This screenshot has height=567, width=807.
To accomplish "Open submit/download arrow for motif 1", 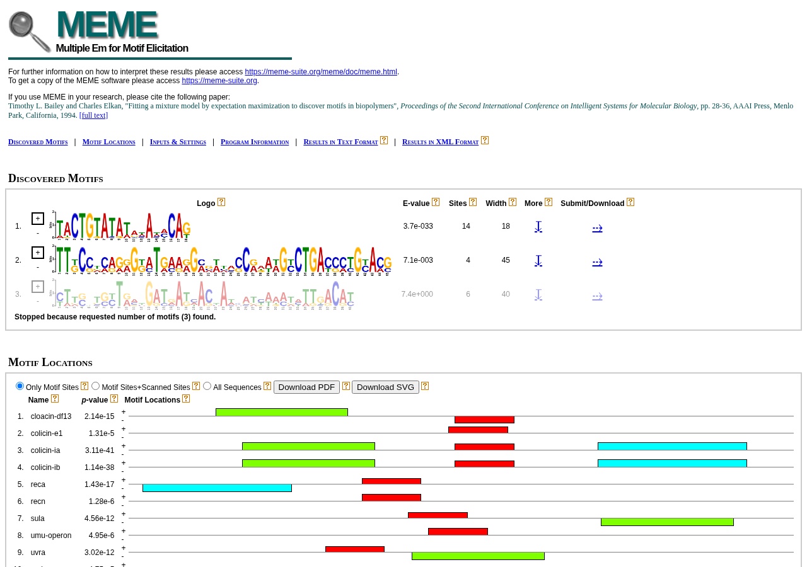I will click(x=598, y=228).
